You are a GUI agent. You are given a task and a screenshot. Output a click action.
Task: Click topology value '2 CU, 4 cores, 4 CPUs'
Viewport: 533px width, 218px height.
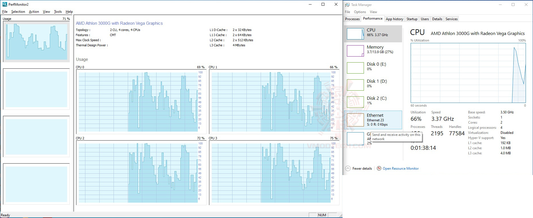(125, 30)
